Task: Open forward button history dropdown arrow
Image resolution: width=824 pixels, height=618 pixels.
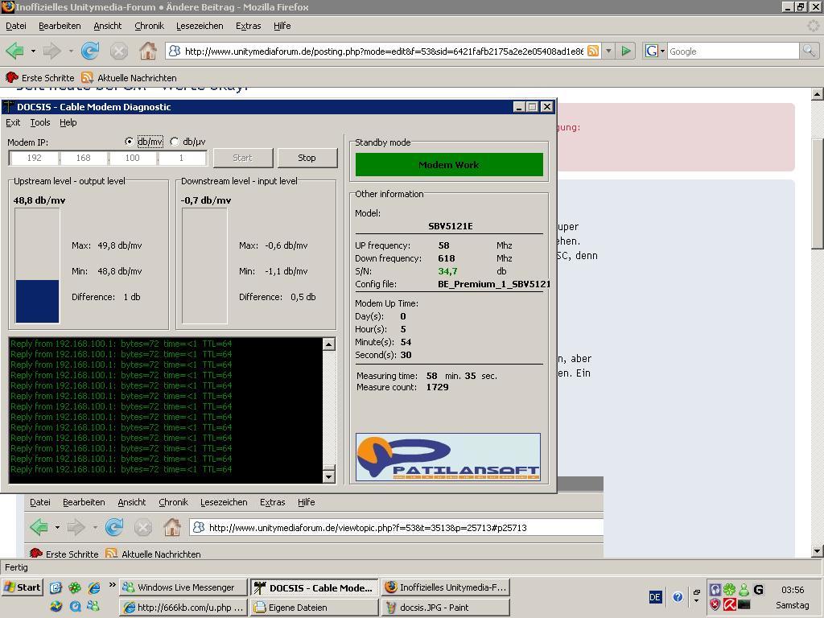Action: pyautogui.click(x=71, y=51)
